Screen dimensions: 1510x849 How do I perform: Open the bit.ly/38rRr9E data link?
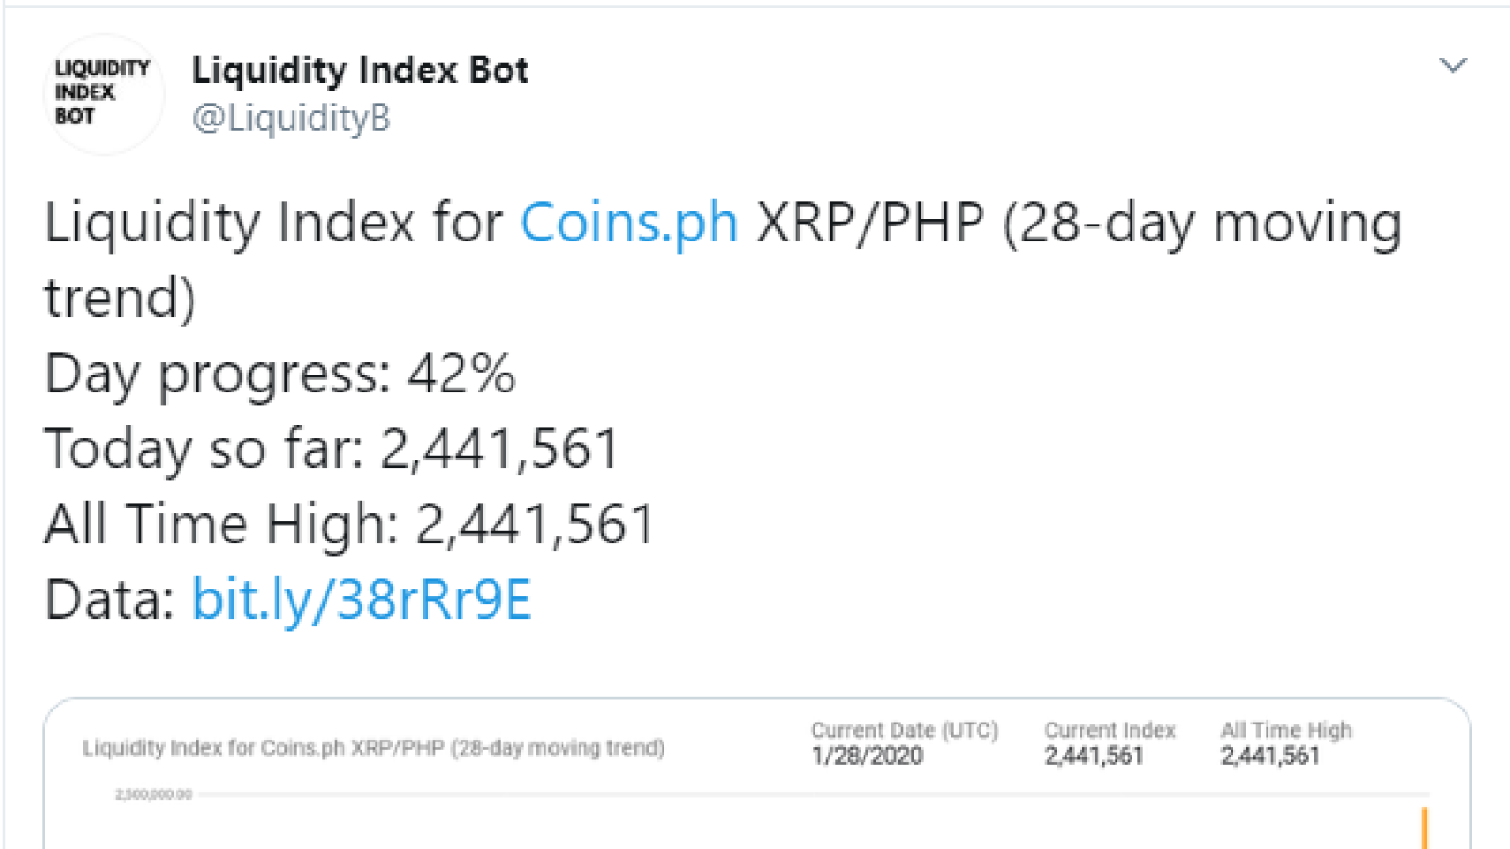tap(361, 600)
